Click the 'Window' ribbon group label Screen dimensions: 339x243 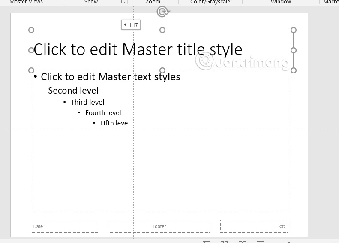(281, 2)
